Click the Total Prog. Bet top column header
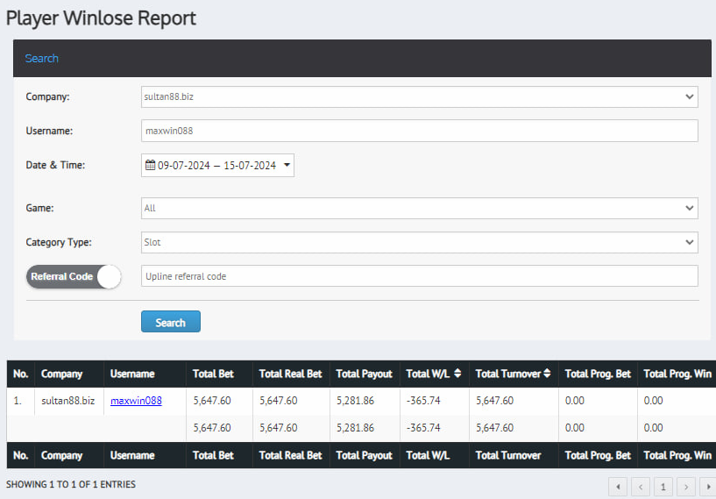 [x=598, y=374]
